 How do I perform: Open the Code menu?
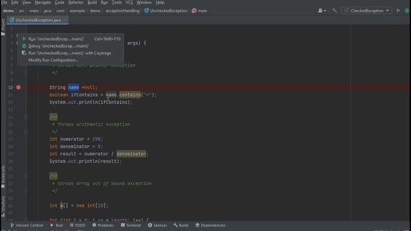tap(60, 3)
